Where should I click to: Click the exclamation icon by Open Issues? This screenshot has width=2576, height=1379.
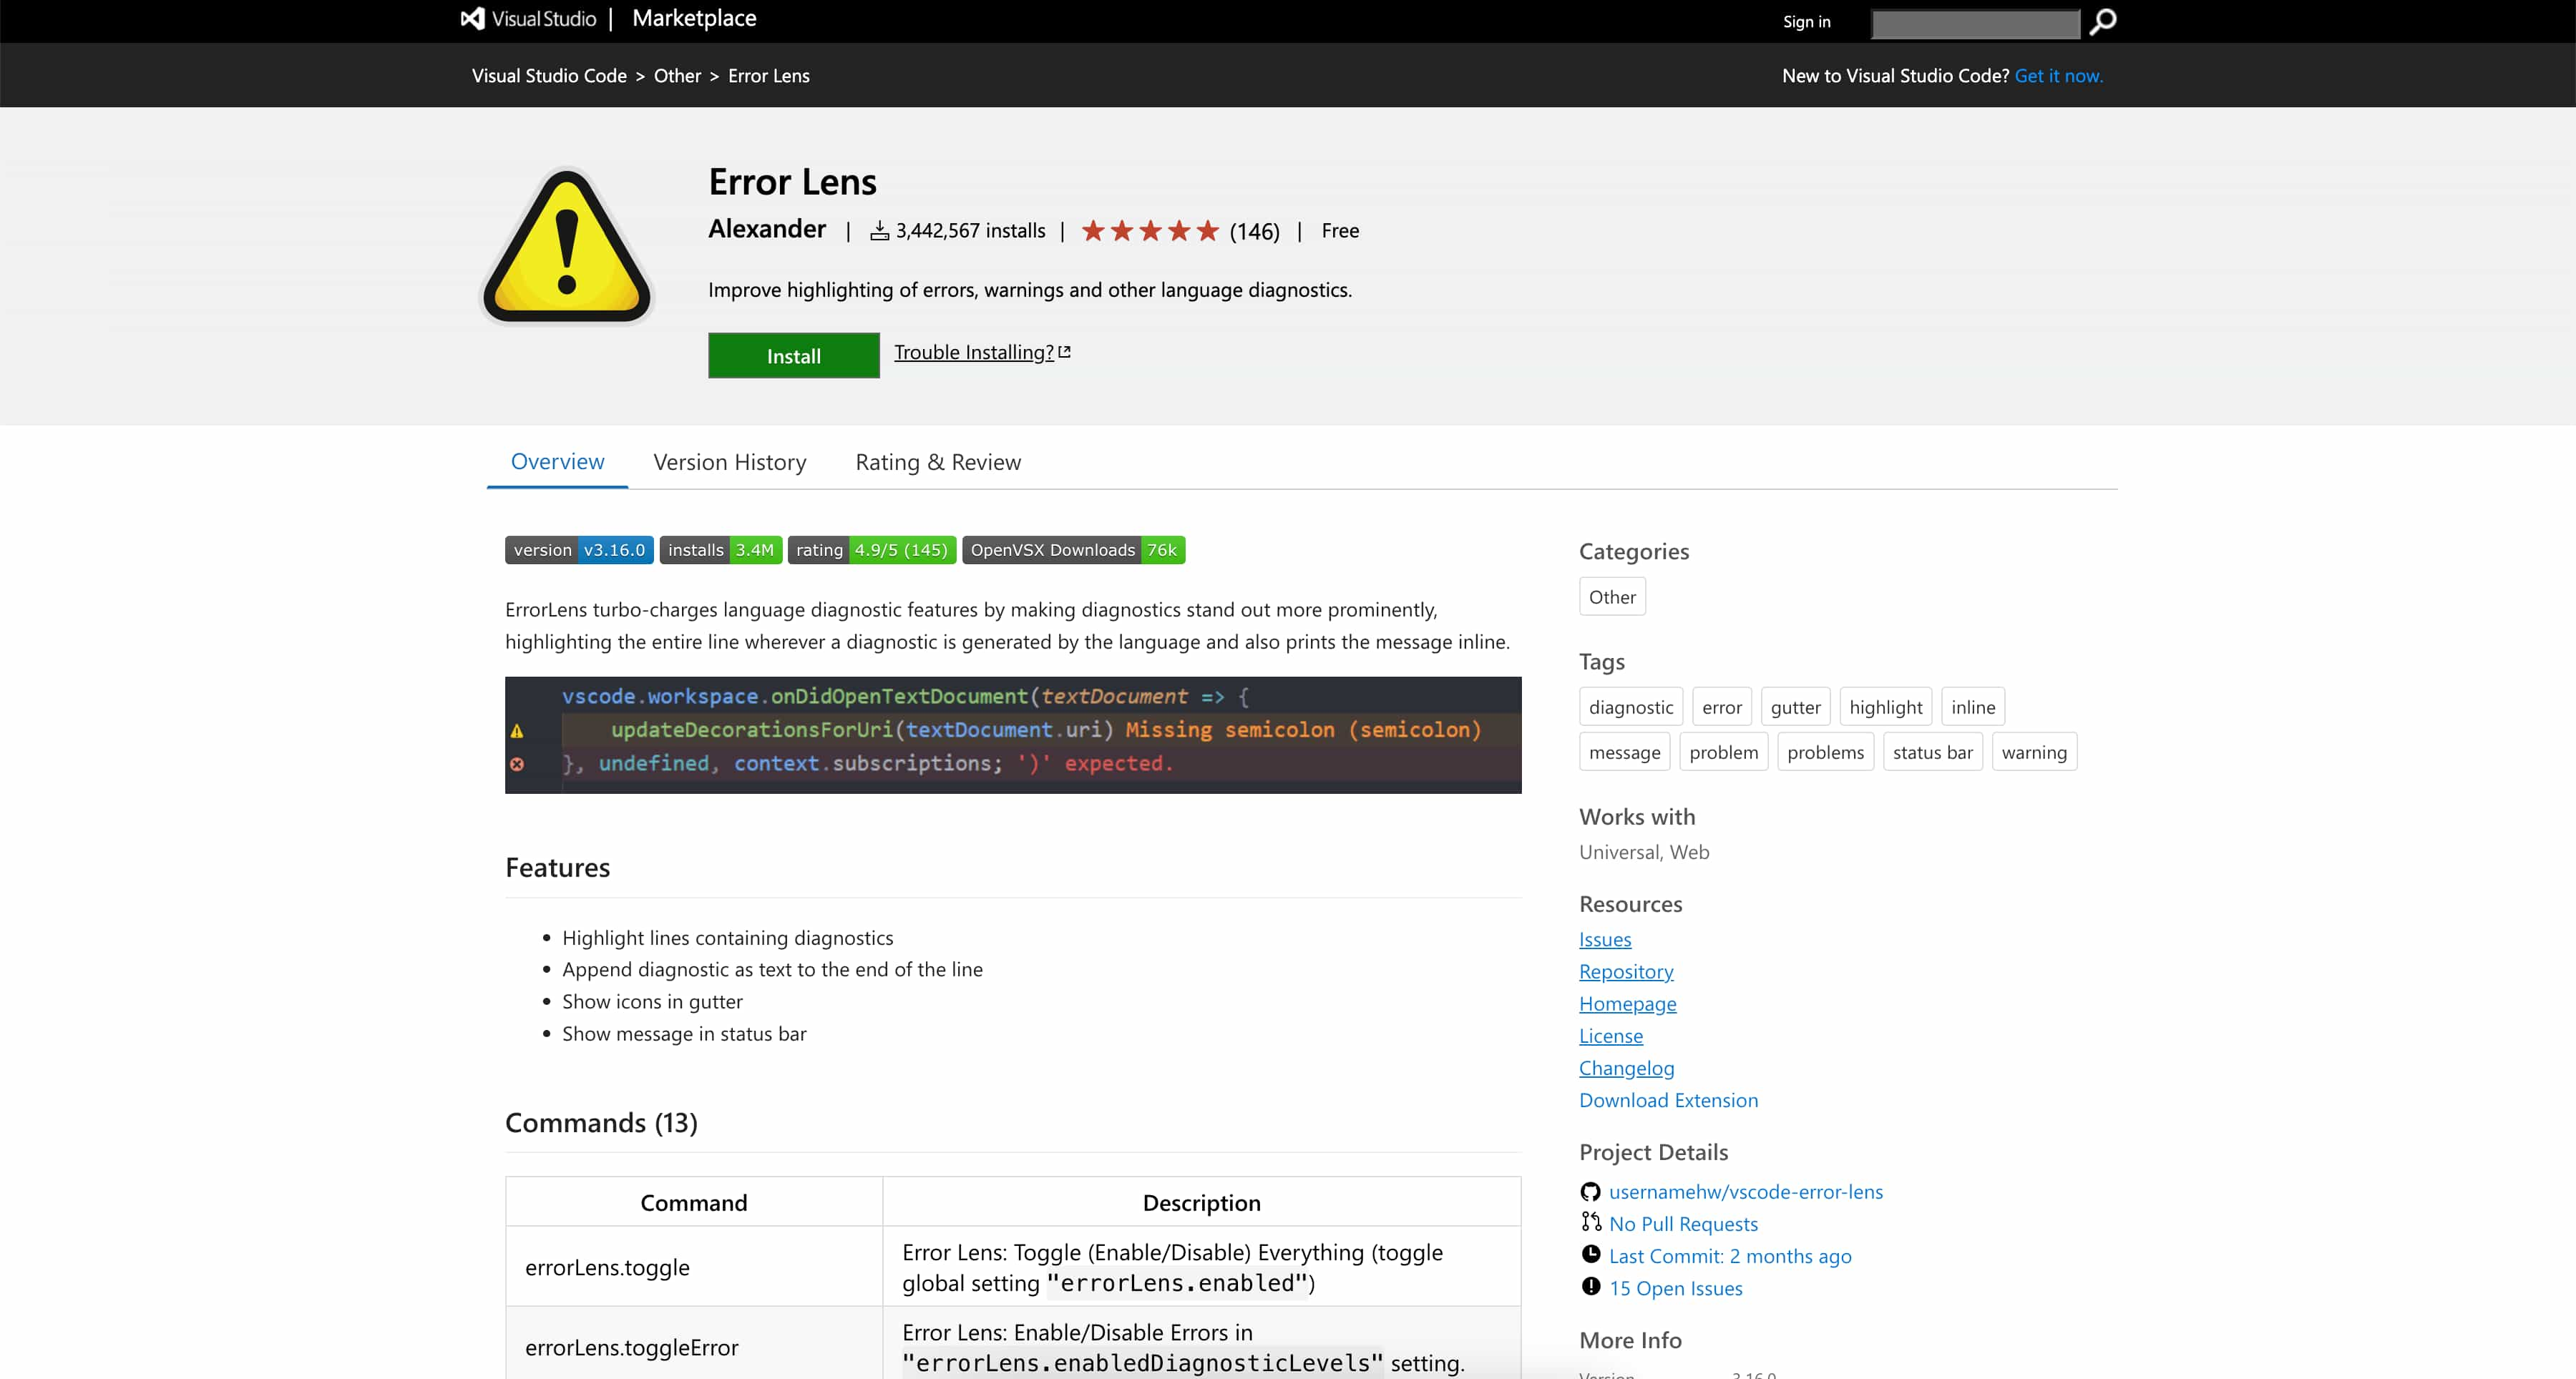[x=1590, y=1286]
